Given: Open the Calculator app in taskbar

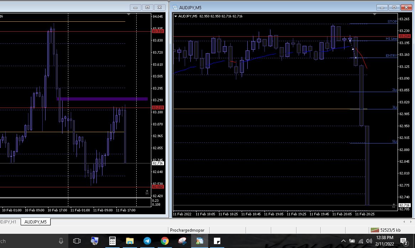Looking at the screenshot, I should [112, 241].
